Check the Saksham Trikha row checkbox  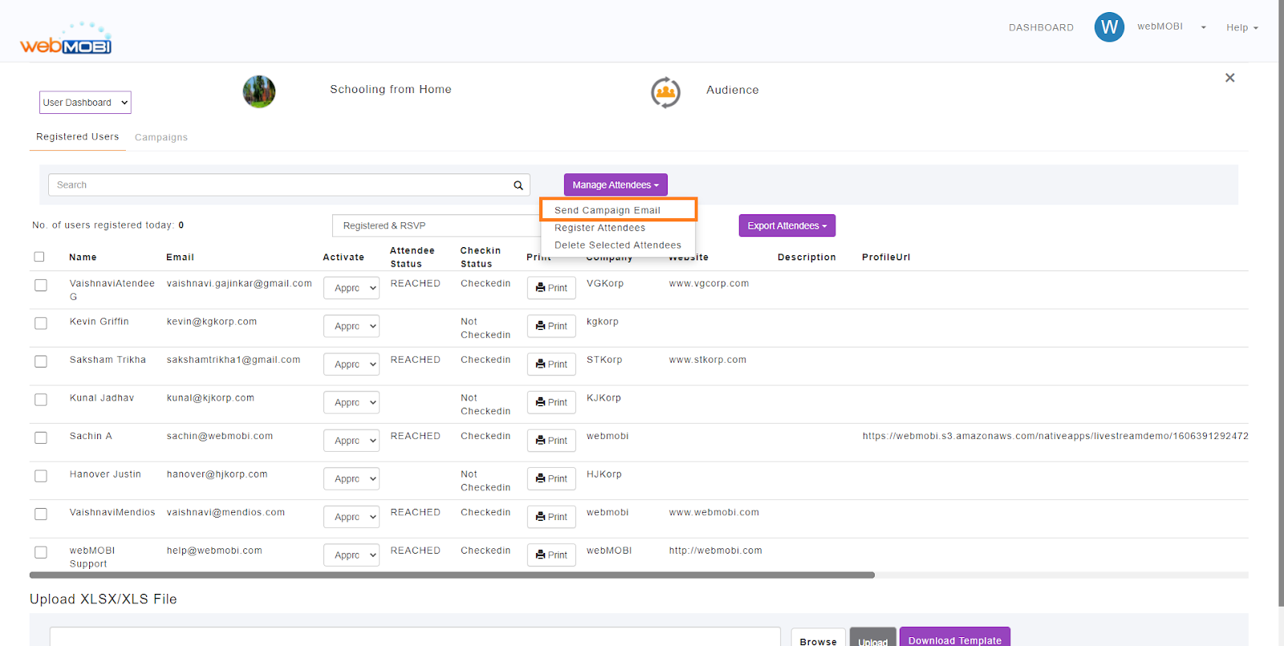coord(41,361)
